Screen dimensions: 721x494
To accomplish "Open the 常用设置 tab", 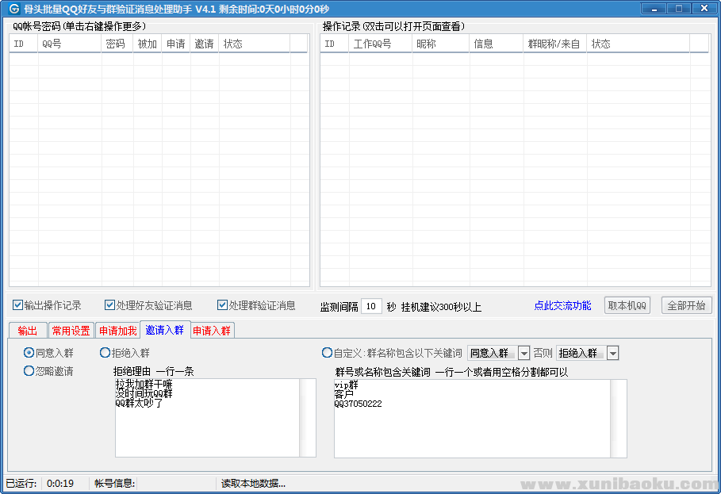I will (x=71, y=331).
